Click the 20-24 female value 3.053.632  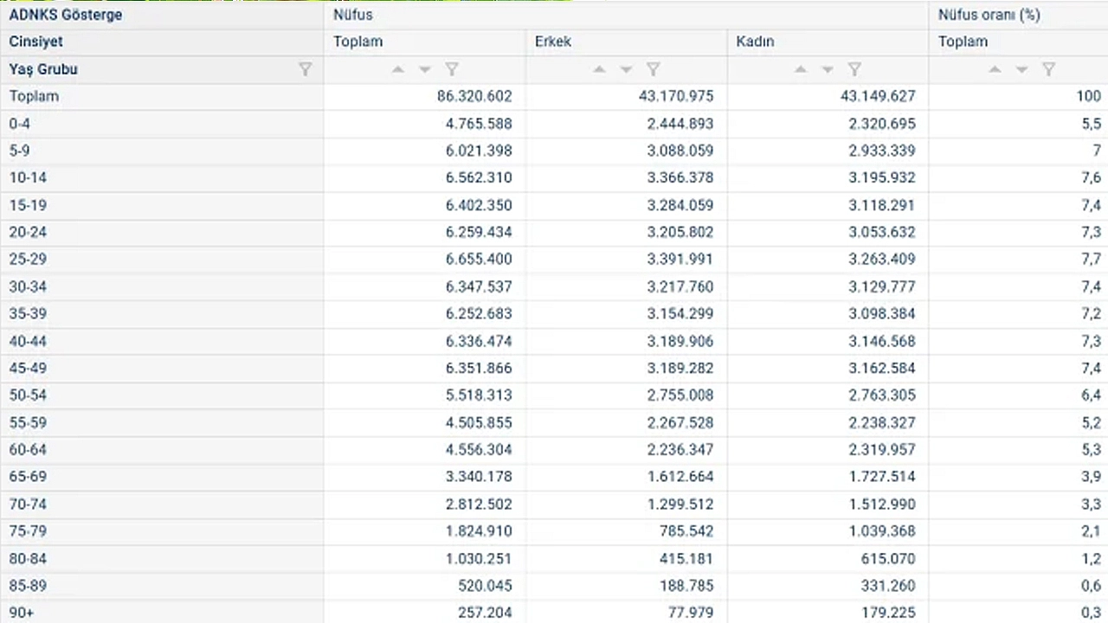[882, 232]
